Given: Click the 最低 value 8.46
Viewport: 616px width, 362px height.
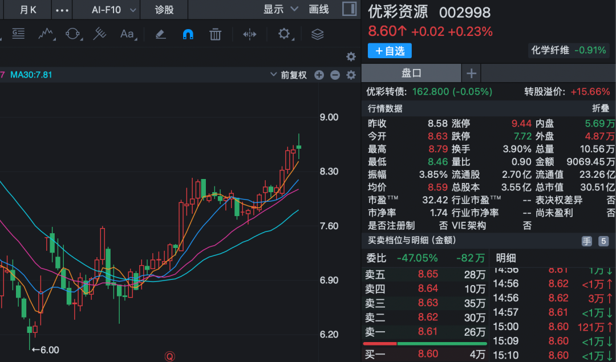Looking at the screenshot, I should pos(437,162).
